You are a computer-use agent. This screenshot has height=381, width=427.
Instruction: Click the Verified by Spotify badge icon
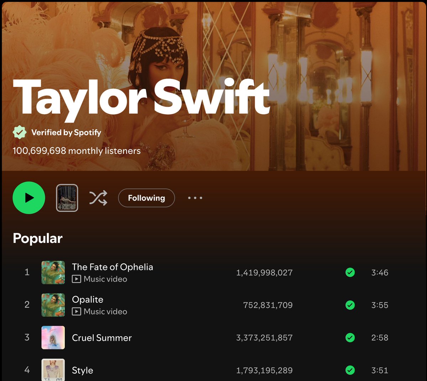[20, 132]
